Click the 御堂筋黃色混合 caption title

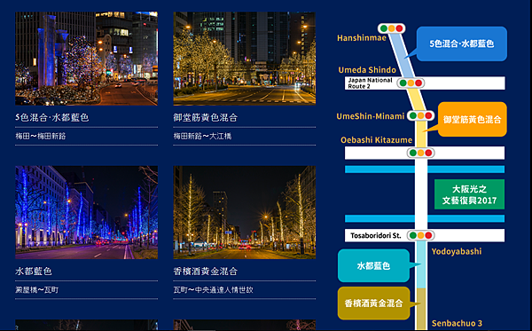[x=206, y=117]
